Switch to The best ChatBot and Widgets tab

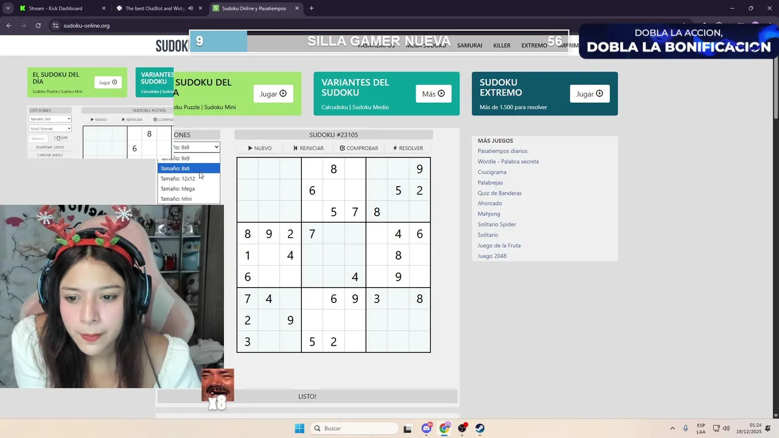pyautogui.click(x=155, y=9)
